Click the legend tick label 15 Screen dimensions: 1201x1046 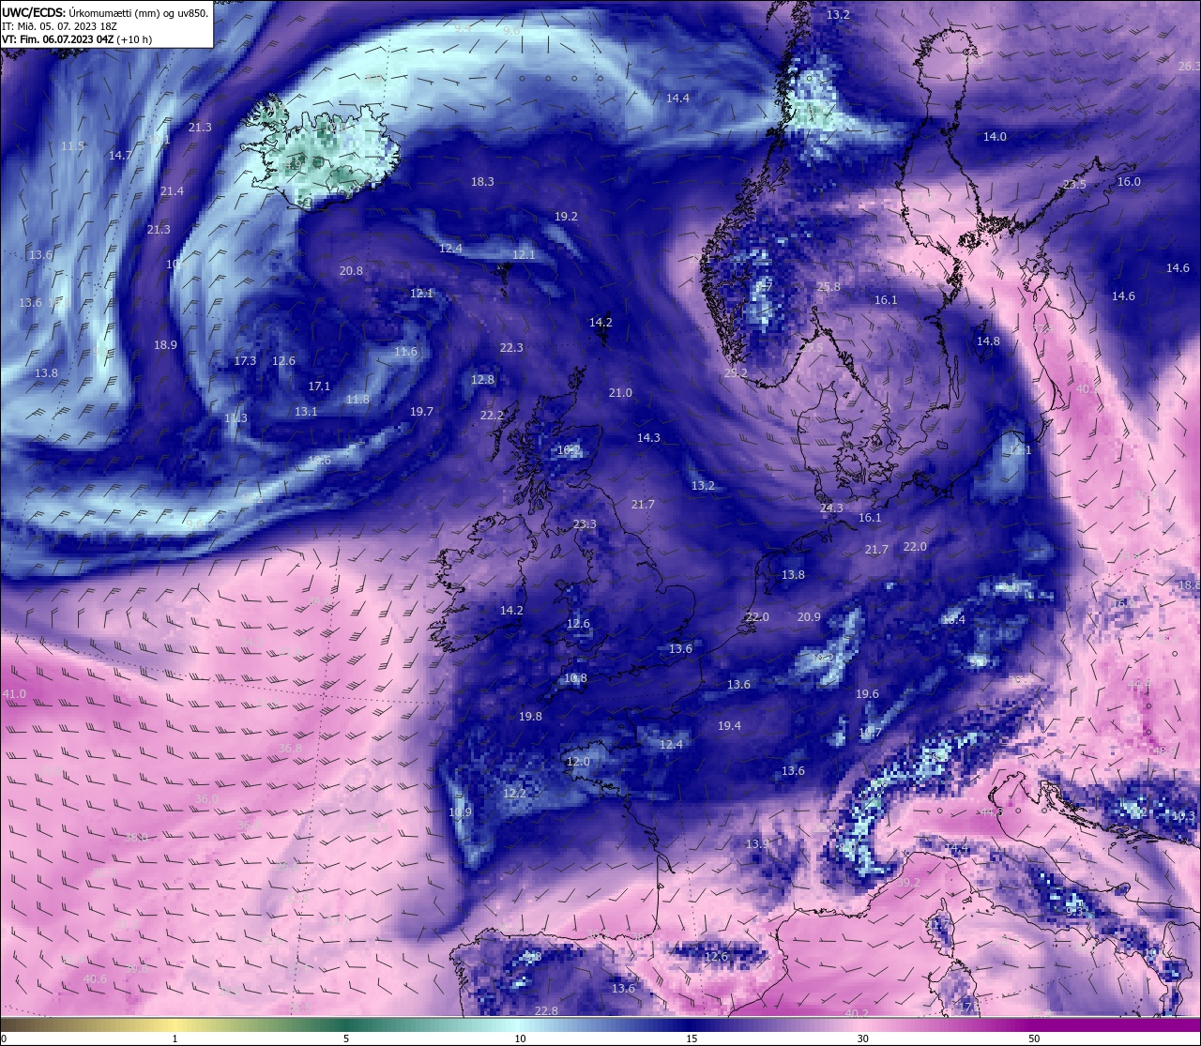(x=692, y=1038)
